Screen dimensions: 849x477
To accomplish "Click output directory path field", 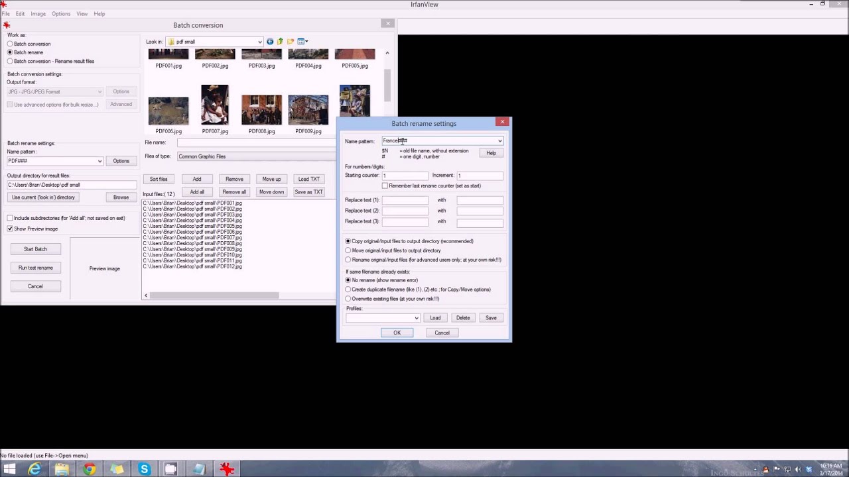I will (x=72, y=185).
